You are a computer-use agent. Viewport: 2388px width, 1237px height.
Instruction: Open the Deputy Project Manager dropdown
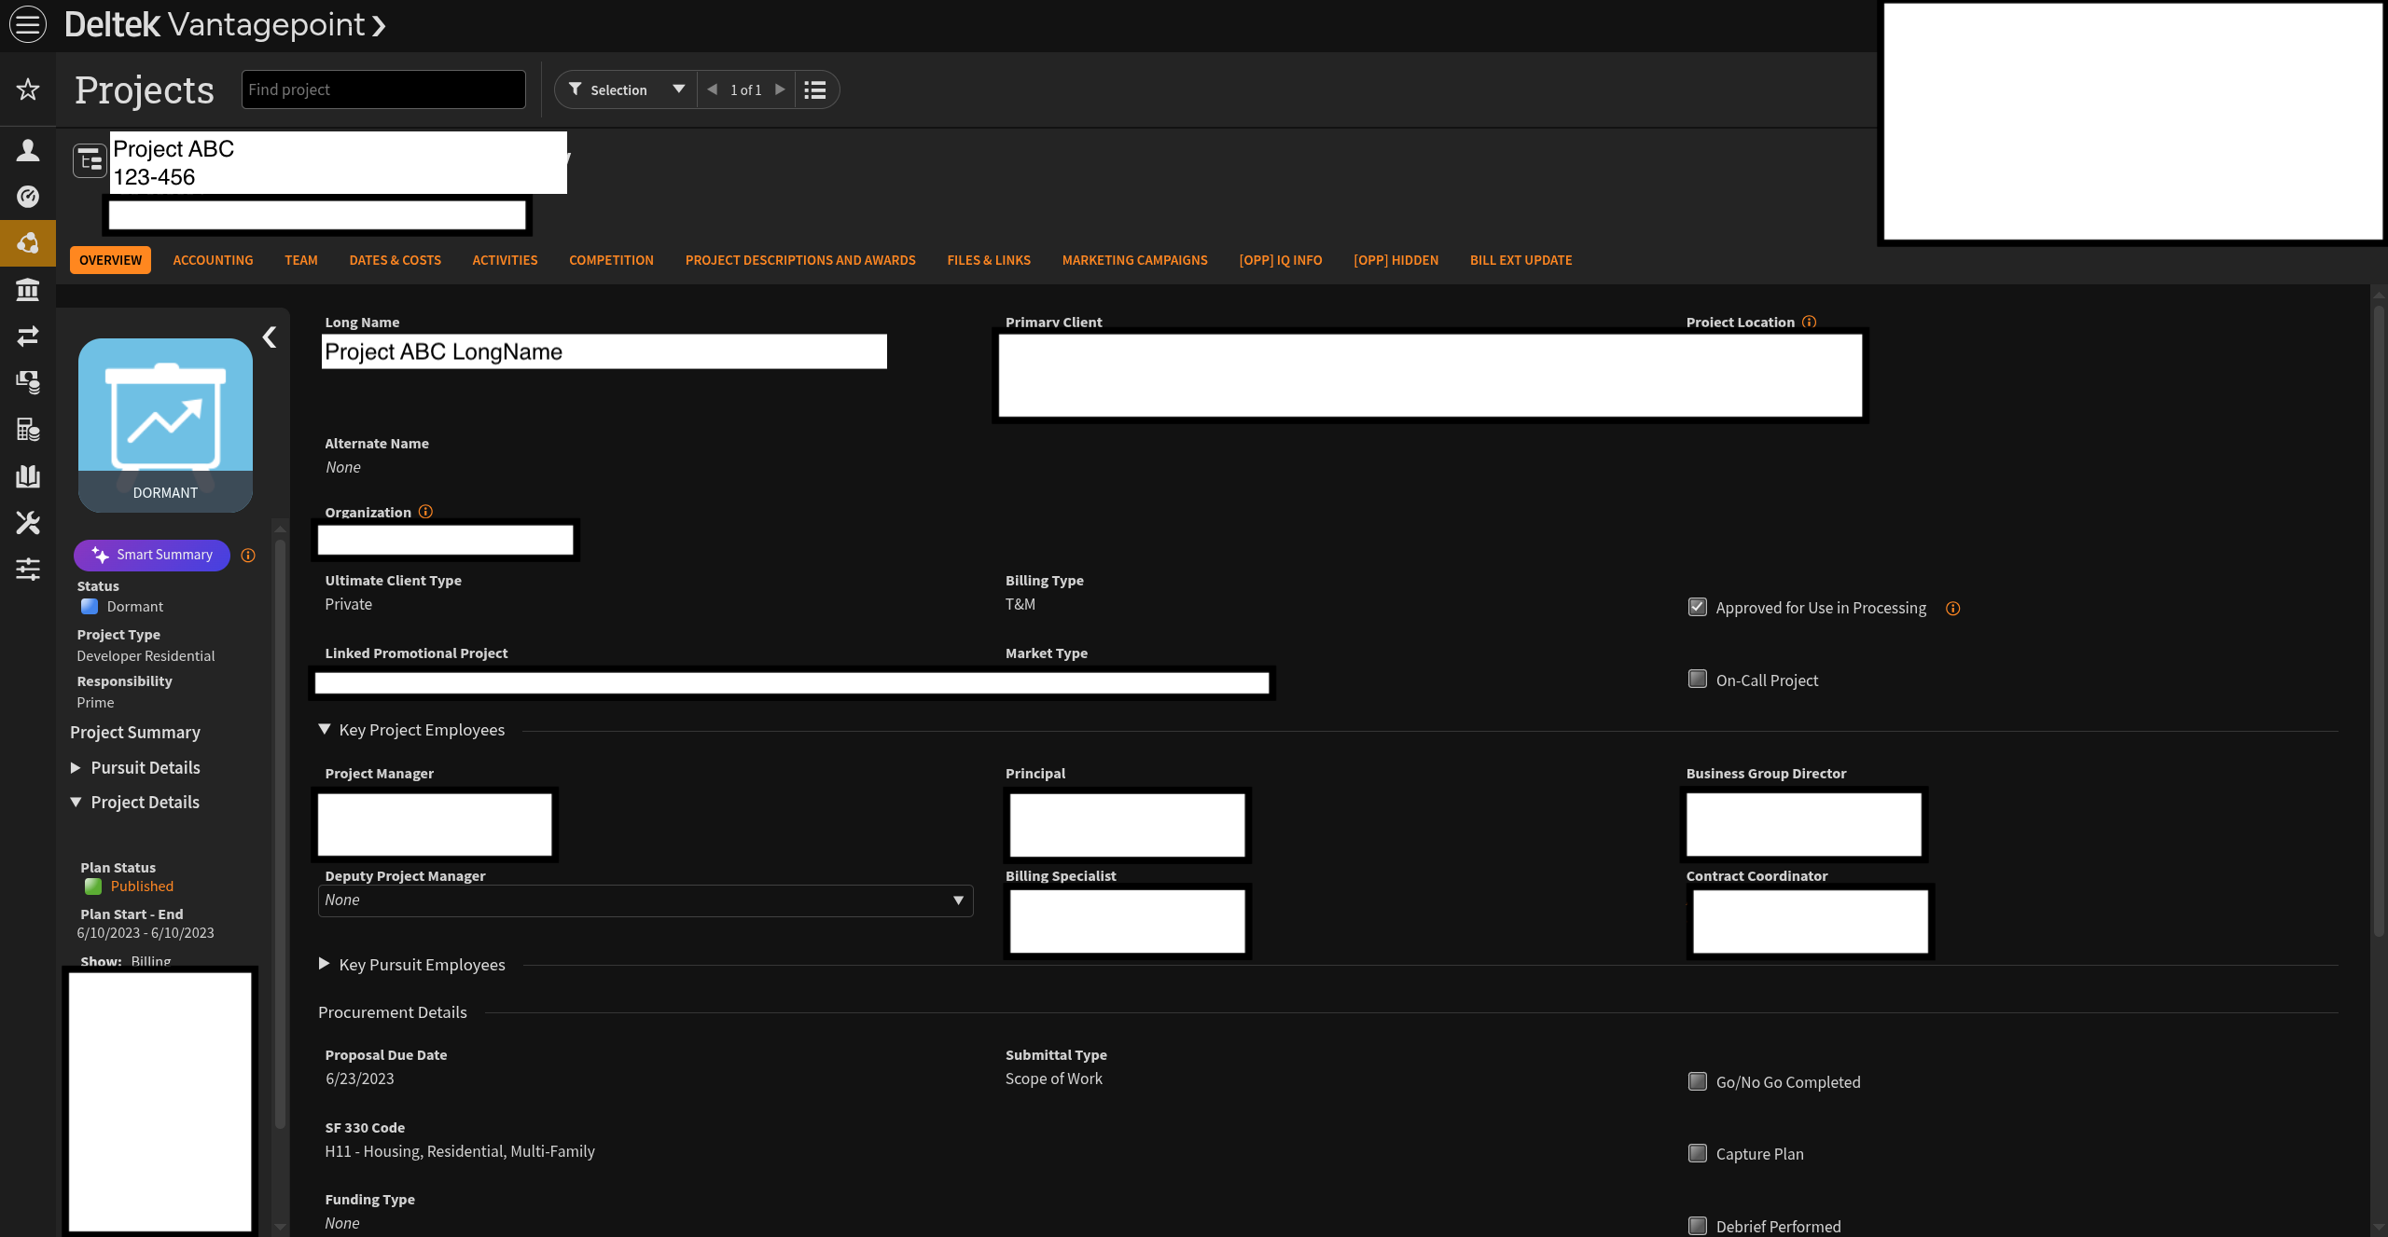click(645, 900)
